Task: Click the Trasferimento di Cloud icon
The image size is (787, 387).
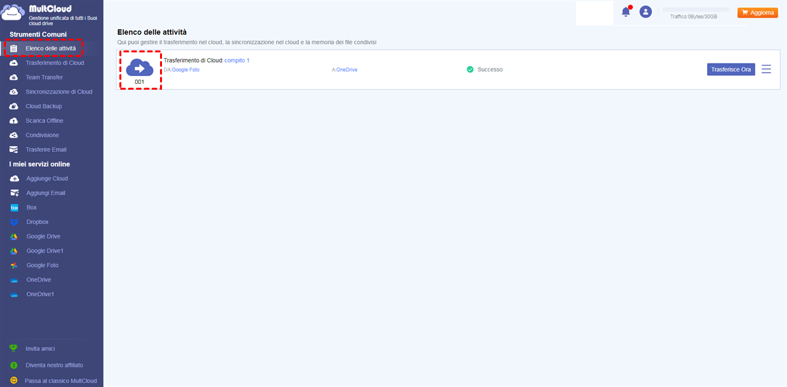Action: click(x=14, y=63)
